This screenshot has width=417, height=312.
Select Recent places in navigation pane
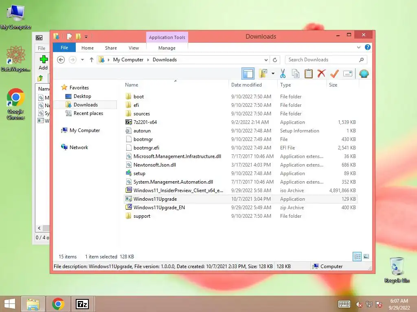click(88, 113)
